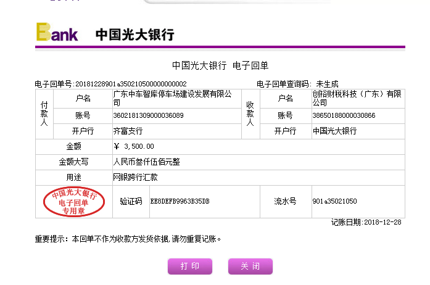The width and height of the screenshot is (430, 285).
Task: Click payer bank branch 齐富支行
Action: pos(128,131)
